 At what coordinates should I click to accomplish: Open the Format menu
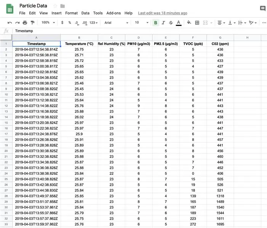71,13
